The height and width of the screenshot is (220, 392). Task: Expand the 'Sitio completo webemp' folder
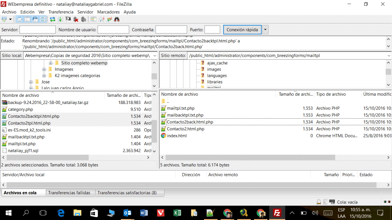point(51,63)
